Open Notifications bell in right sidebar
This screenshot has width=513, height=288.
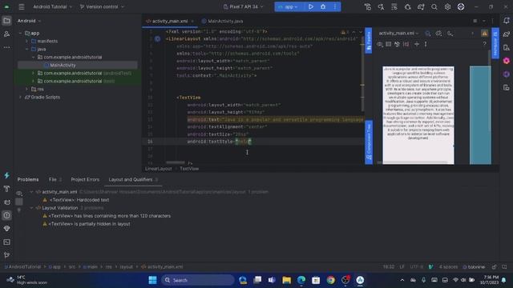[x=506, y=21]
